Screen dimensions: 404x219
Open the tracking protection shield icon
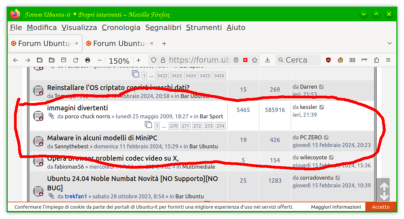[154, 60]
